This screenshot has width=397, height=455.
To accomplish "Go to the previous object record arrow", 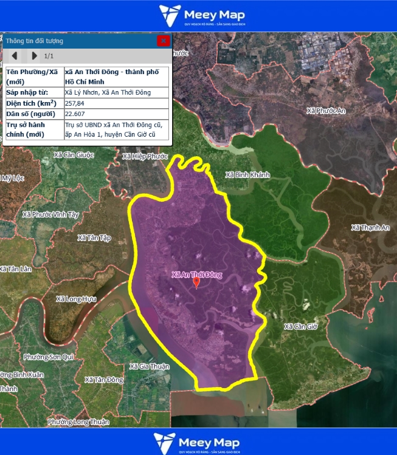I will (x=15, y=56).
